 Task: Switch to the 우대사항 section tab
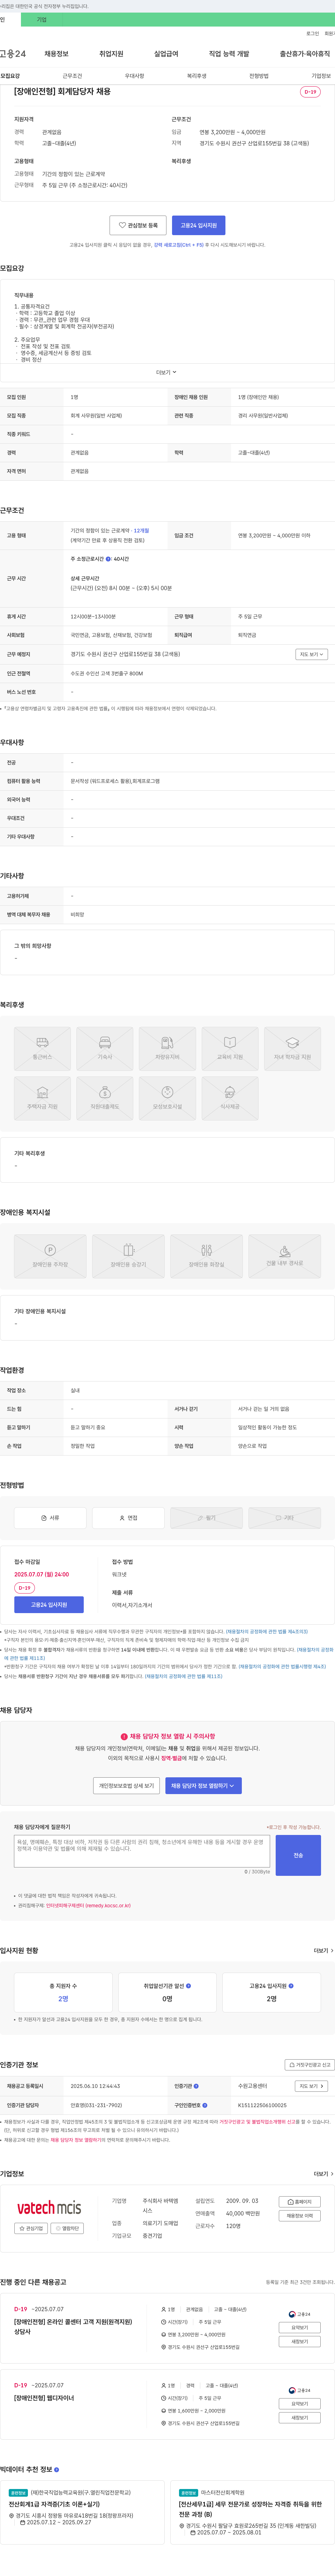pos(134,76)
